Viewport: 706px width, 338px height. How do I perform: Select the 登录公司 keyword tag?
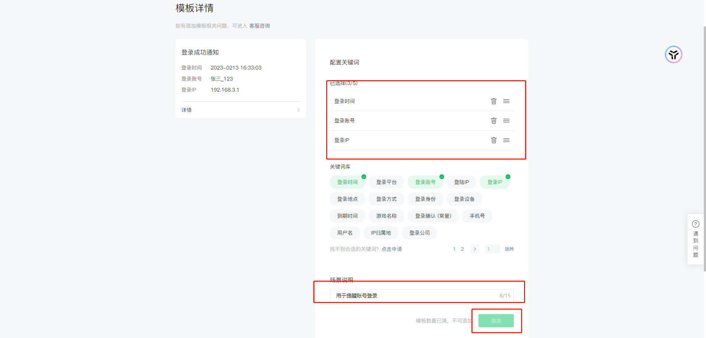tap(420, 233)
